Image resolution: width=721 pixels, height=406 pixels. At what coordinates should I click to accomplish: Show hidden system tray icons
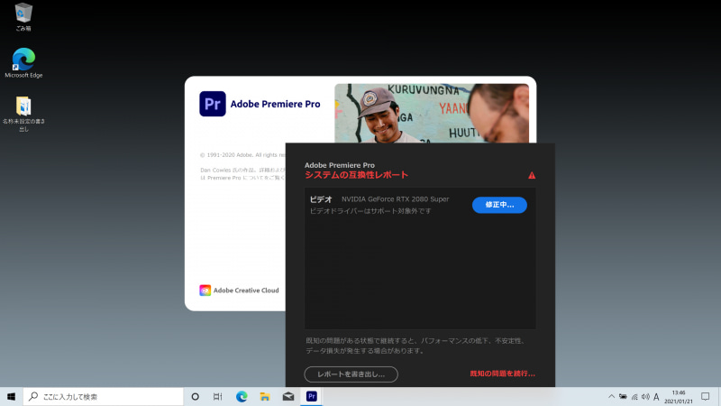pyautogui.click(x=611, y=396)
